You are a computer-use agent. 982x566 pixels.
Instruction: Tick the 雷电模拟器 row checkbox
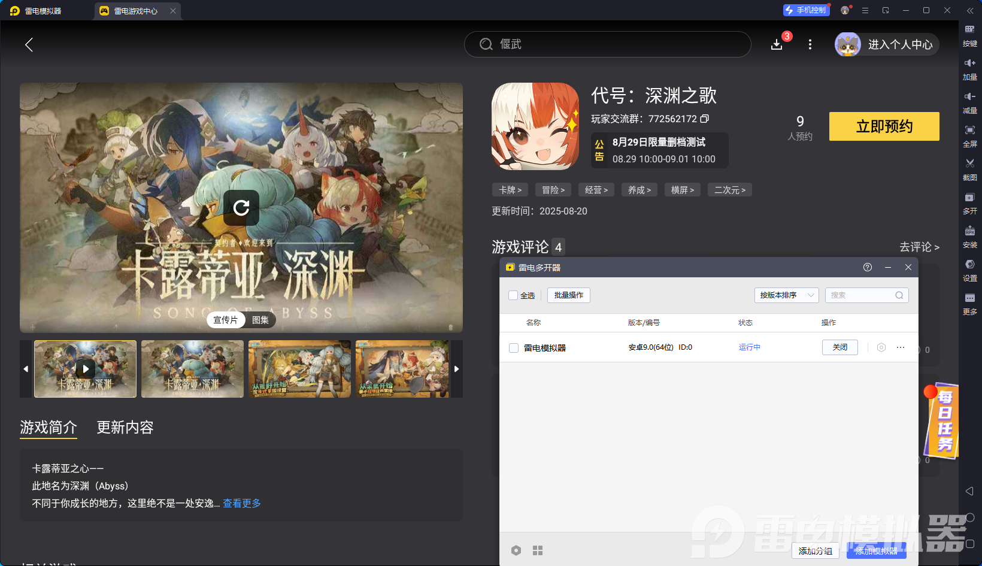[514, 348]
